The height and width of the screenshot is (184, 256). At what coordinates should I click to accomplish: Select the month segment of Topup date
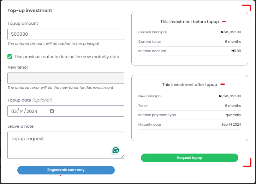coord(14,111)
